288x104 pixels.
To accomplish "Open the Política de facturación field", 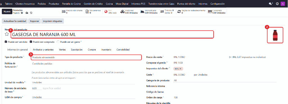I will click(x=83, y=64).
